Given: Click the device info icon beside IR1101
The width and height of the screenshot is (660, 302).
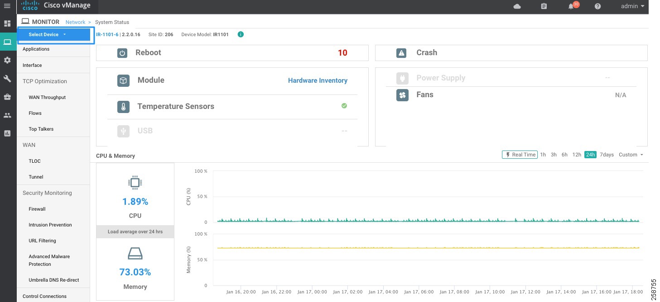Looking at the screenshot, I should (241, 34).
